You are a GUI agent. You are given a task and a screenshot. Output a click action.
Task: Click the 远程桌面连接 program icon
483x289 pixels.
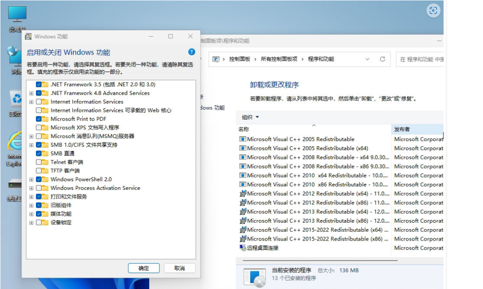coord(243,248)
